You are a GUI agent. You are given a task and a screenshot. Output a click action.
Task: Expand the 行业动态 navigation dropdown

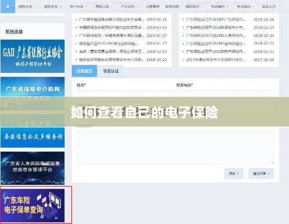pos(130,7)
